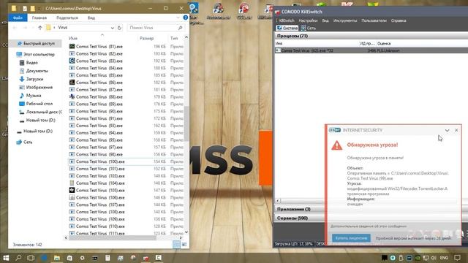Open the Инструменты menu in KillSwitch
Screen dimensions: 468x263
click(x=344, y=20)
